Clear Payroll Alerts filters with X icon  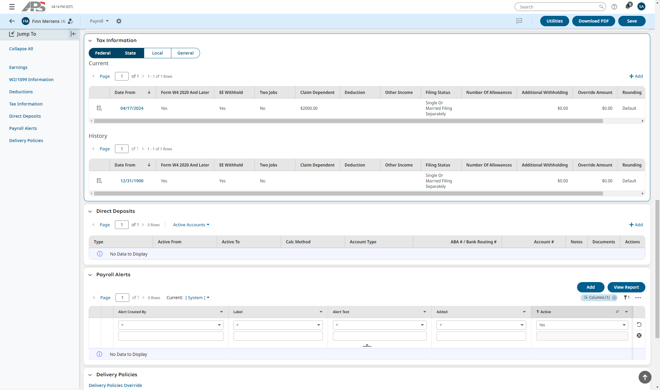pyautogui.click(x=639, y=335)
